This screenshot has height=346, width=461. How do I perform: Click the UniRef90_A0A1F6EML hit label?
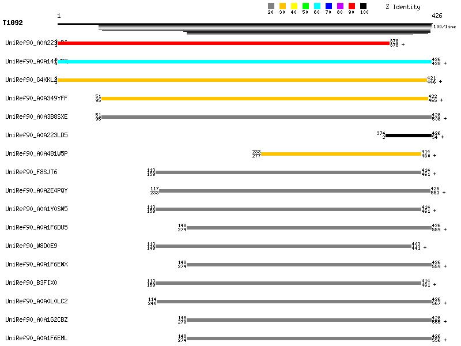coord(36,338)
